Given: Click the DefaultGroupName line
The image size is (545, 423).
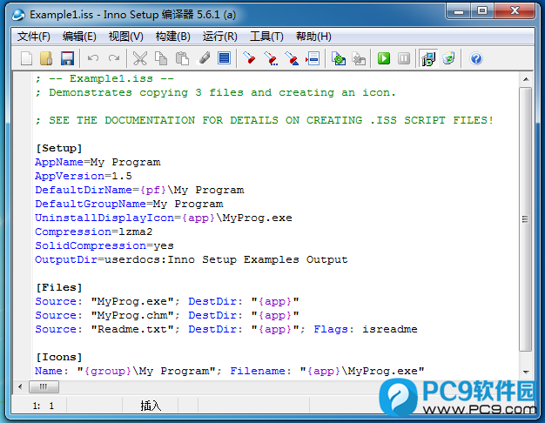Looking at the screenshot, I should tap(129, 204).
